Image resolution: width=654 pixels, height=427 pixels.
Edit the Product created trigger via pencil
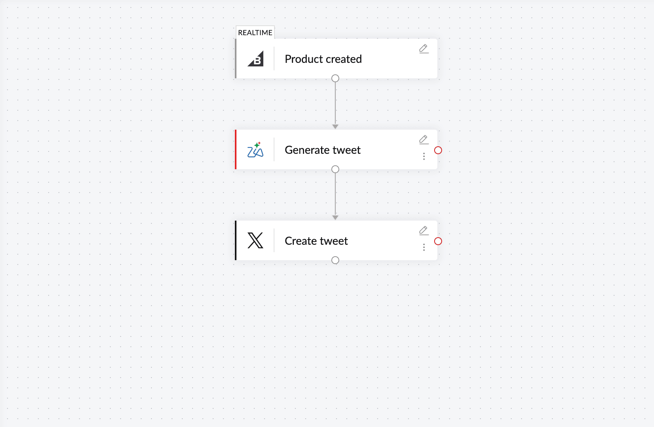tap(424, 49)
